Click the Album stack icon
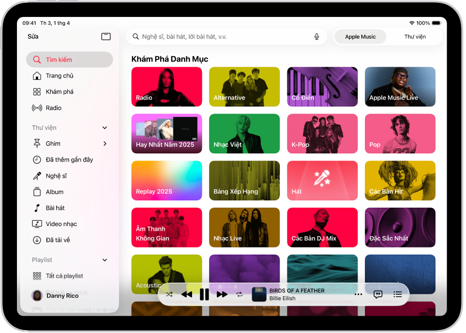Screen dimensions: 466x333 point(37,192)
